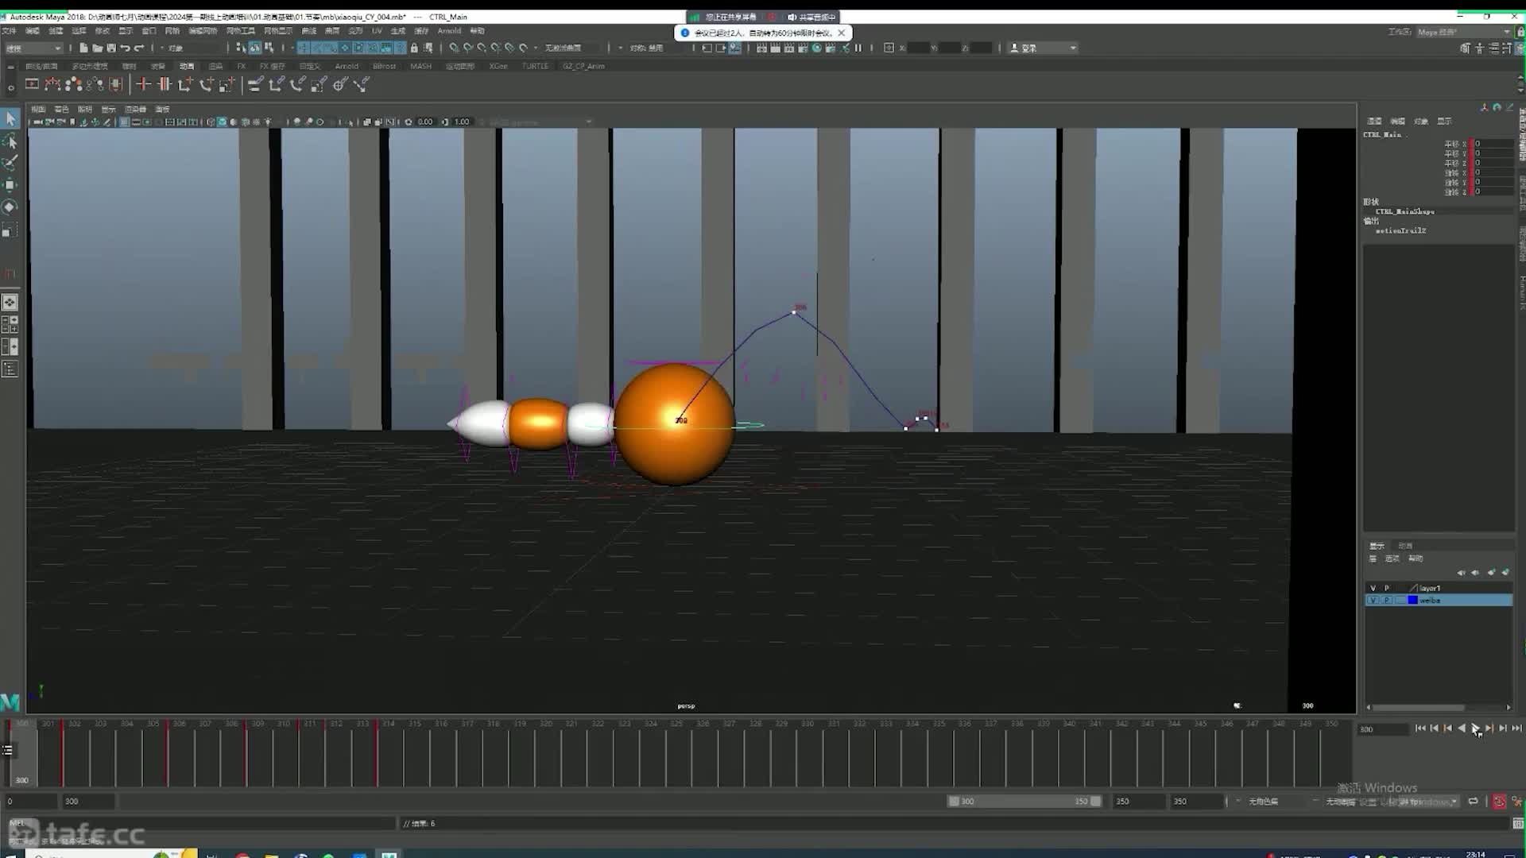The height and width of the screenshot is (858, 1526).
Task: Go to start of playback range
Action: point(1420,729)
